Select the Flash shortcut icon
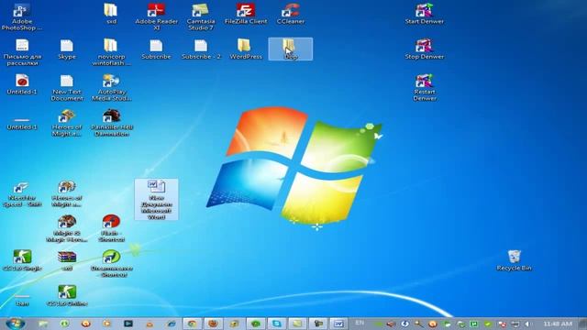 click(x=111, y=228)
